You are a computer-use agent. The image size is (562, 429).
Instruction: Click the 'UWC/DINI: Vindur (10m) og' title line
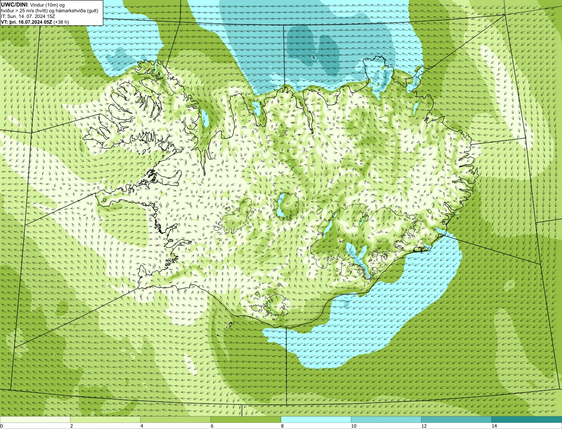pyautogui.click(x=33, y=4)
